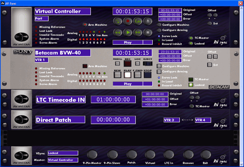The image size is (244, 167).
Task: Toggle Arm Machine on Virtual Controller
Action: [85, 25]
